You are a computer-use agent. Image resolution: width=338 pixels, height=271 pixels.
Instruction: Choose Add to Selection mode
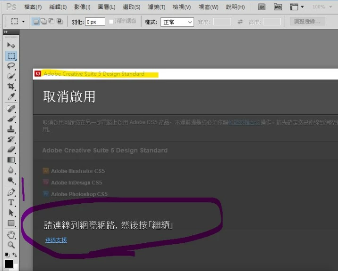coord(43,21)
